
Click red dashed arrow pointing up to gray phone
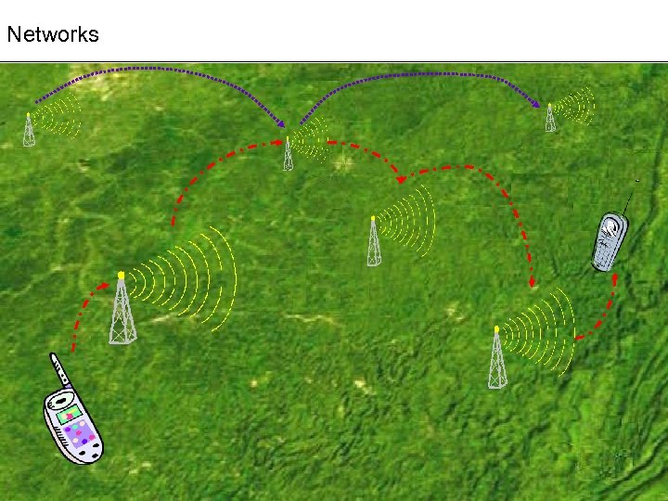coord(597,307)
